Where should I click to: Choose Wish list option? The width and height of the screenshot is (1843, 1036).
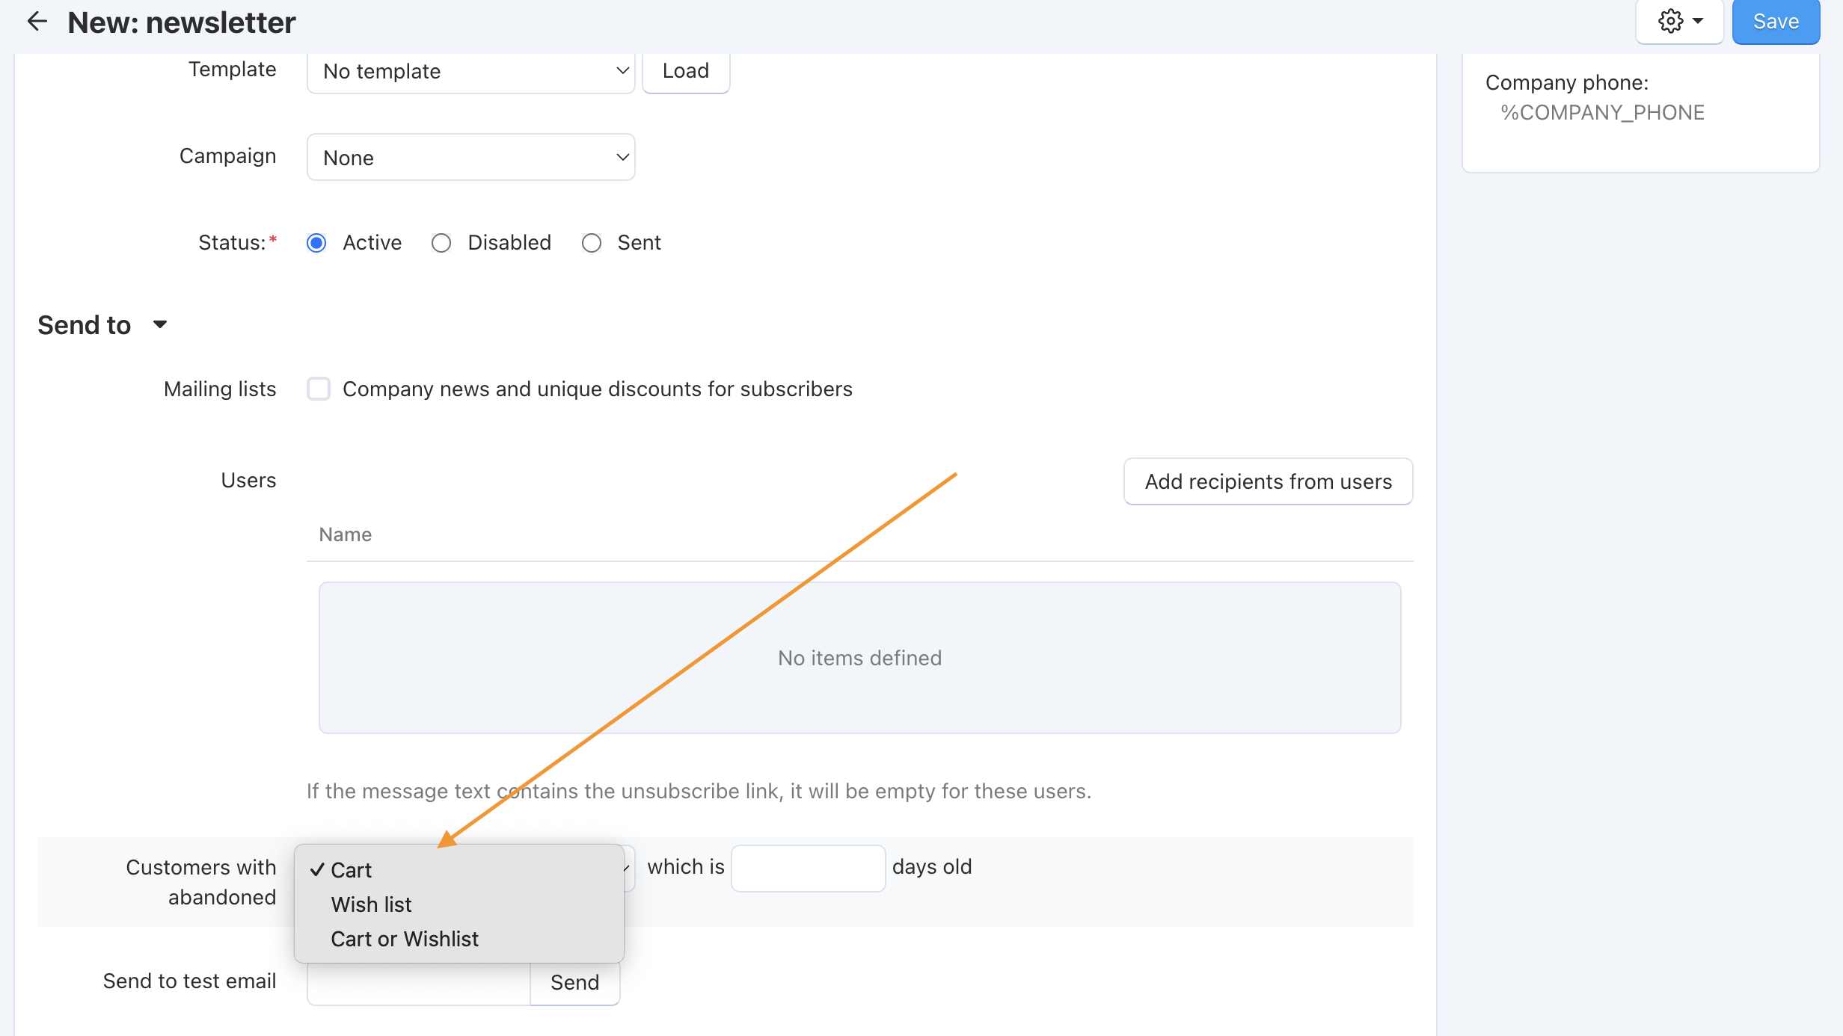459,904
